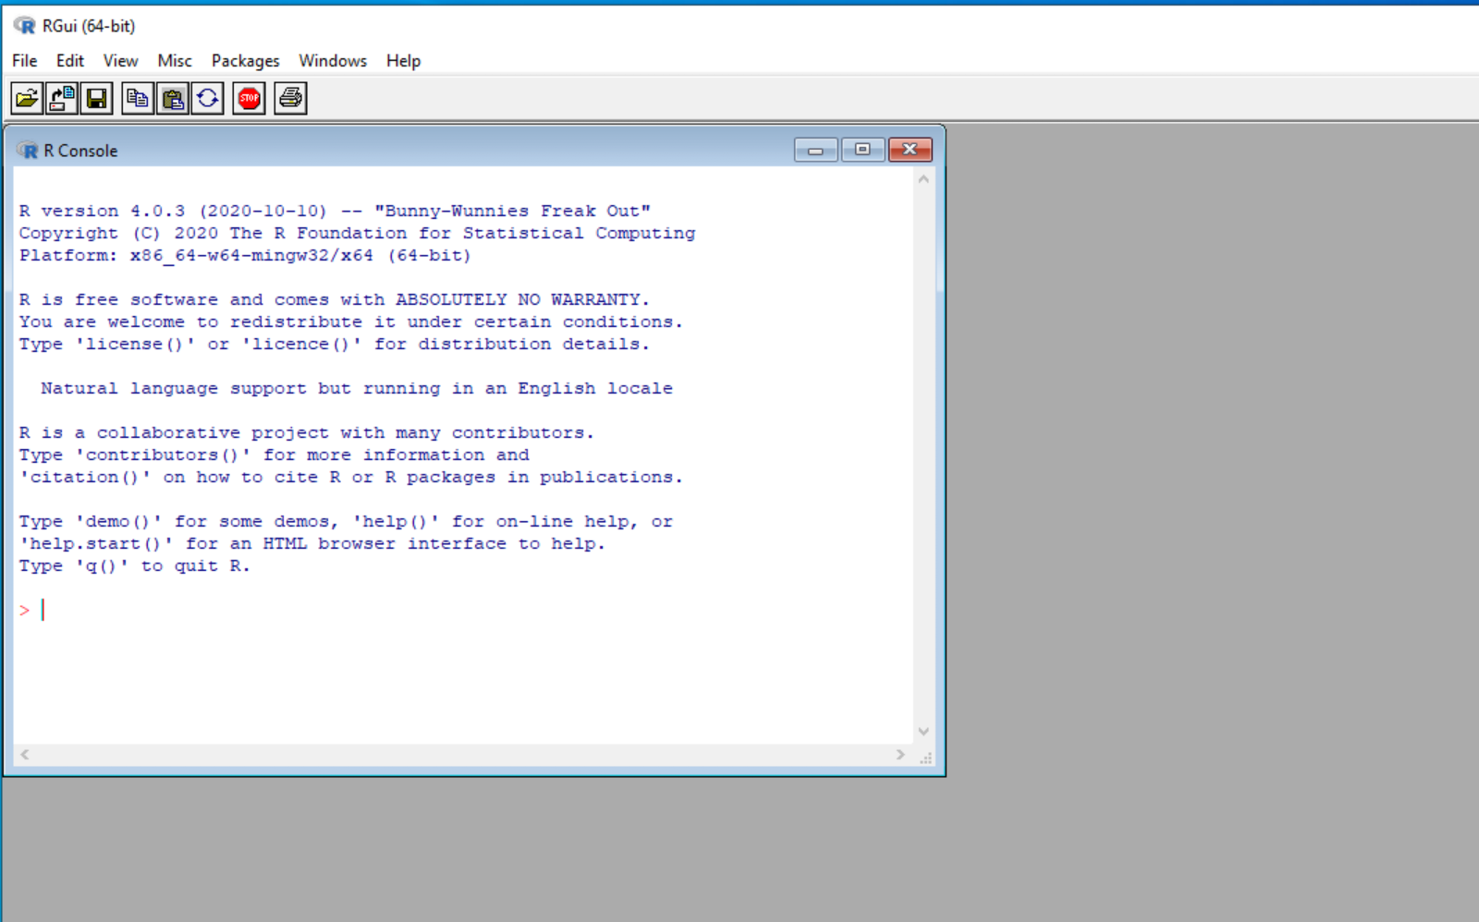Open the R Console window system icon
Screen dimensions: 1479x922
tap(28, 151)
